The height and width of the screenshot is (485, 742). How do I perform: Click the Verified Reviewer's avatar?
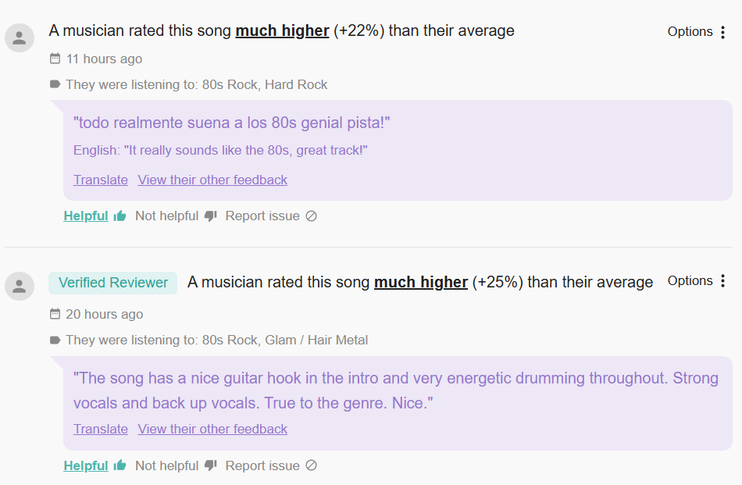click(20, 287)
